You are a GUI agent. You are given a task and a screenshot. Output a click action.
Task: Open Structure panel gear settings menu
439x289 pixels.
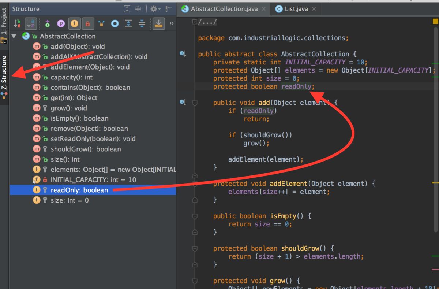(155, 9)
